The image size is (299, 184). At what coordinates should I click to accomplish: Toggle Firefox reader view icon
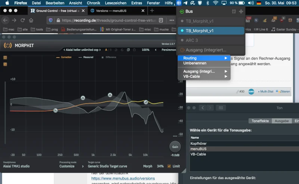coord(161,20)
